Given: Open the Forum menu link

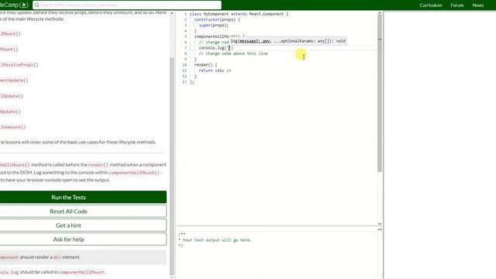Looking at the screenshot, I should pos(457,5).
